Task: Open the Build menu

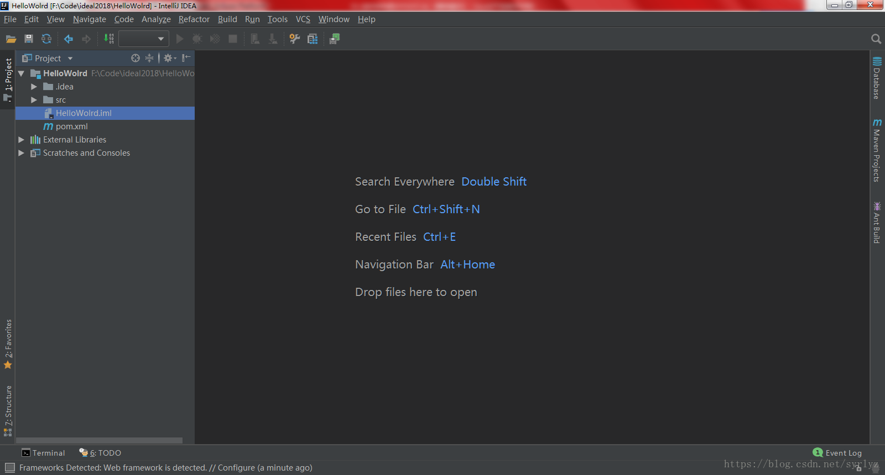Action: point(227,19)
